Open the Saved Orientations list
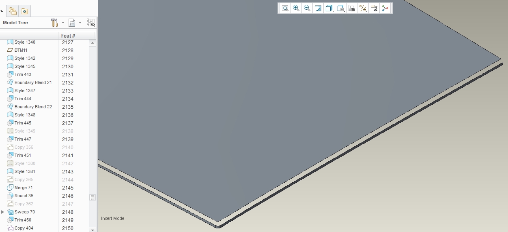The height and width of the screenshot is (232, 508). 341,8
